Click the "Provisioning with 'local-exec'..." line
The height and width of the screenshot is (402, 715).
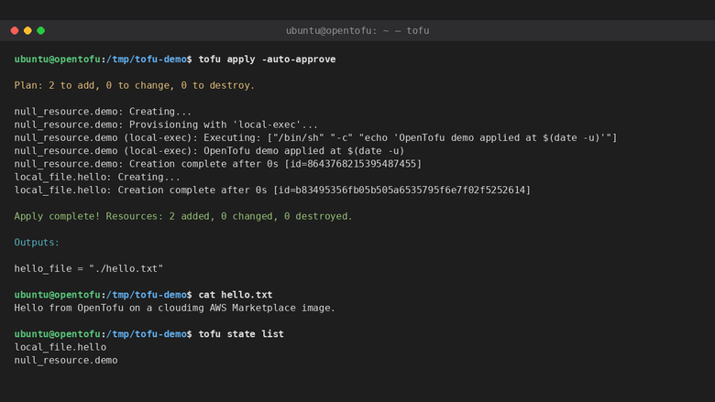166,125
